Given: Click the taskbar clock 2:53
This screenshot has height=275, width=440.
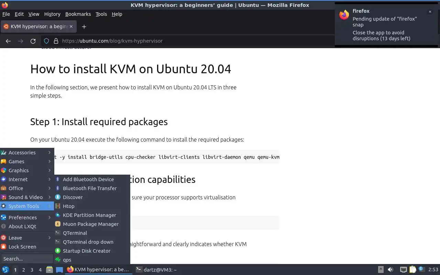Looking at the screenshot, I should point(433,269).
